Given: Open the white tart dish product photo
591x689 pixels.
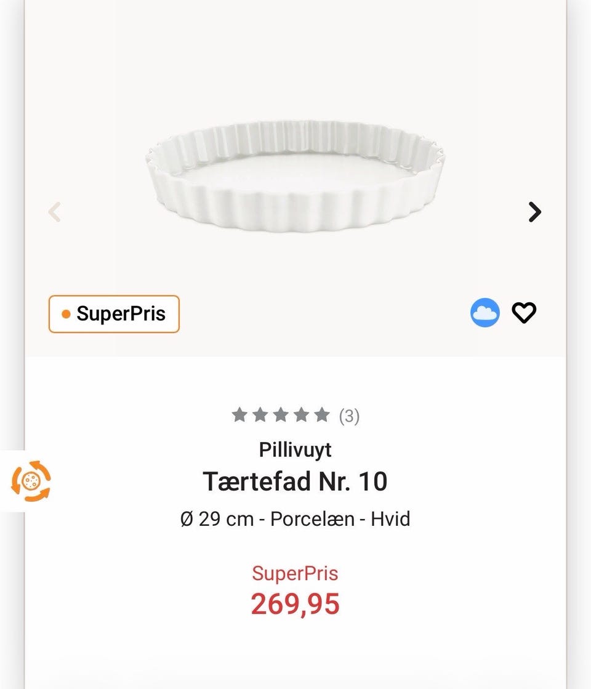Looking at the screenshot, I should point(295,175).
